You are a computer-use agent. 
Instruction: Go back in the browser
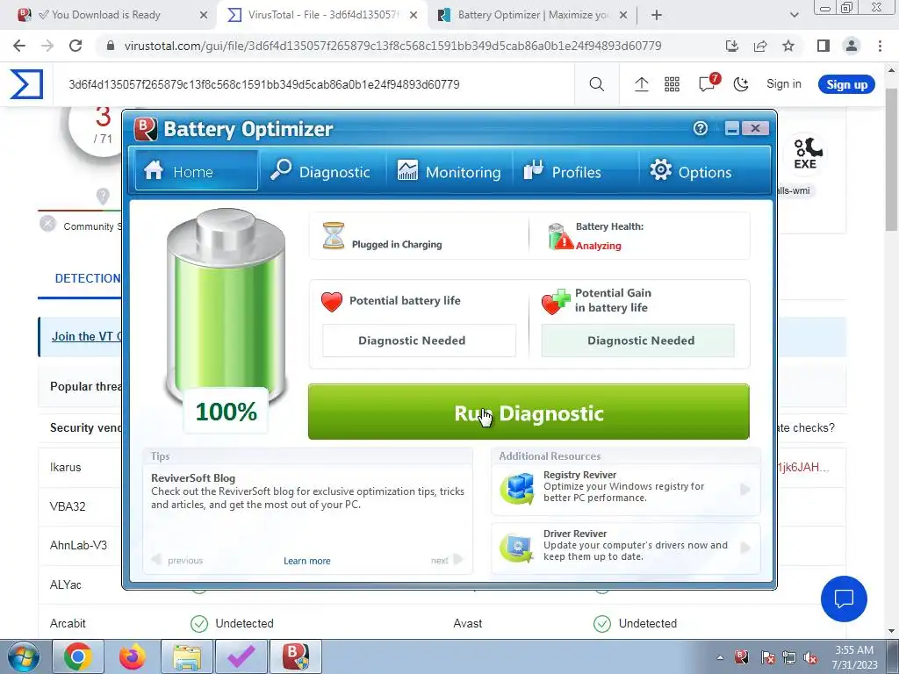19,46
